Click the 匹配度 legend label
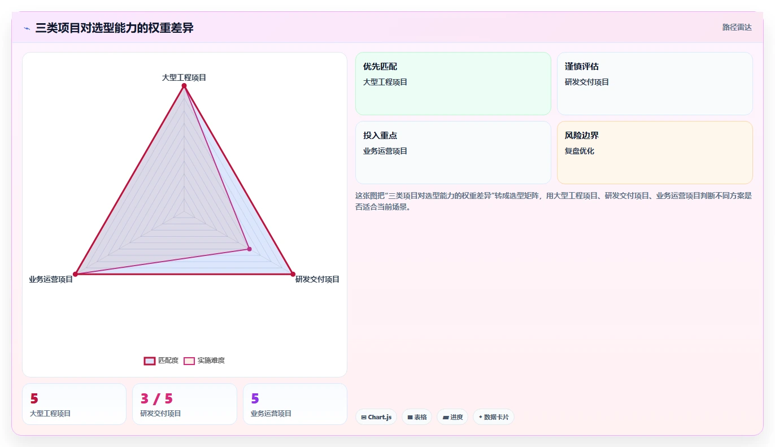The width and height of the screenshot is (775, 447). click(168, 361)
